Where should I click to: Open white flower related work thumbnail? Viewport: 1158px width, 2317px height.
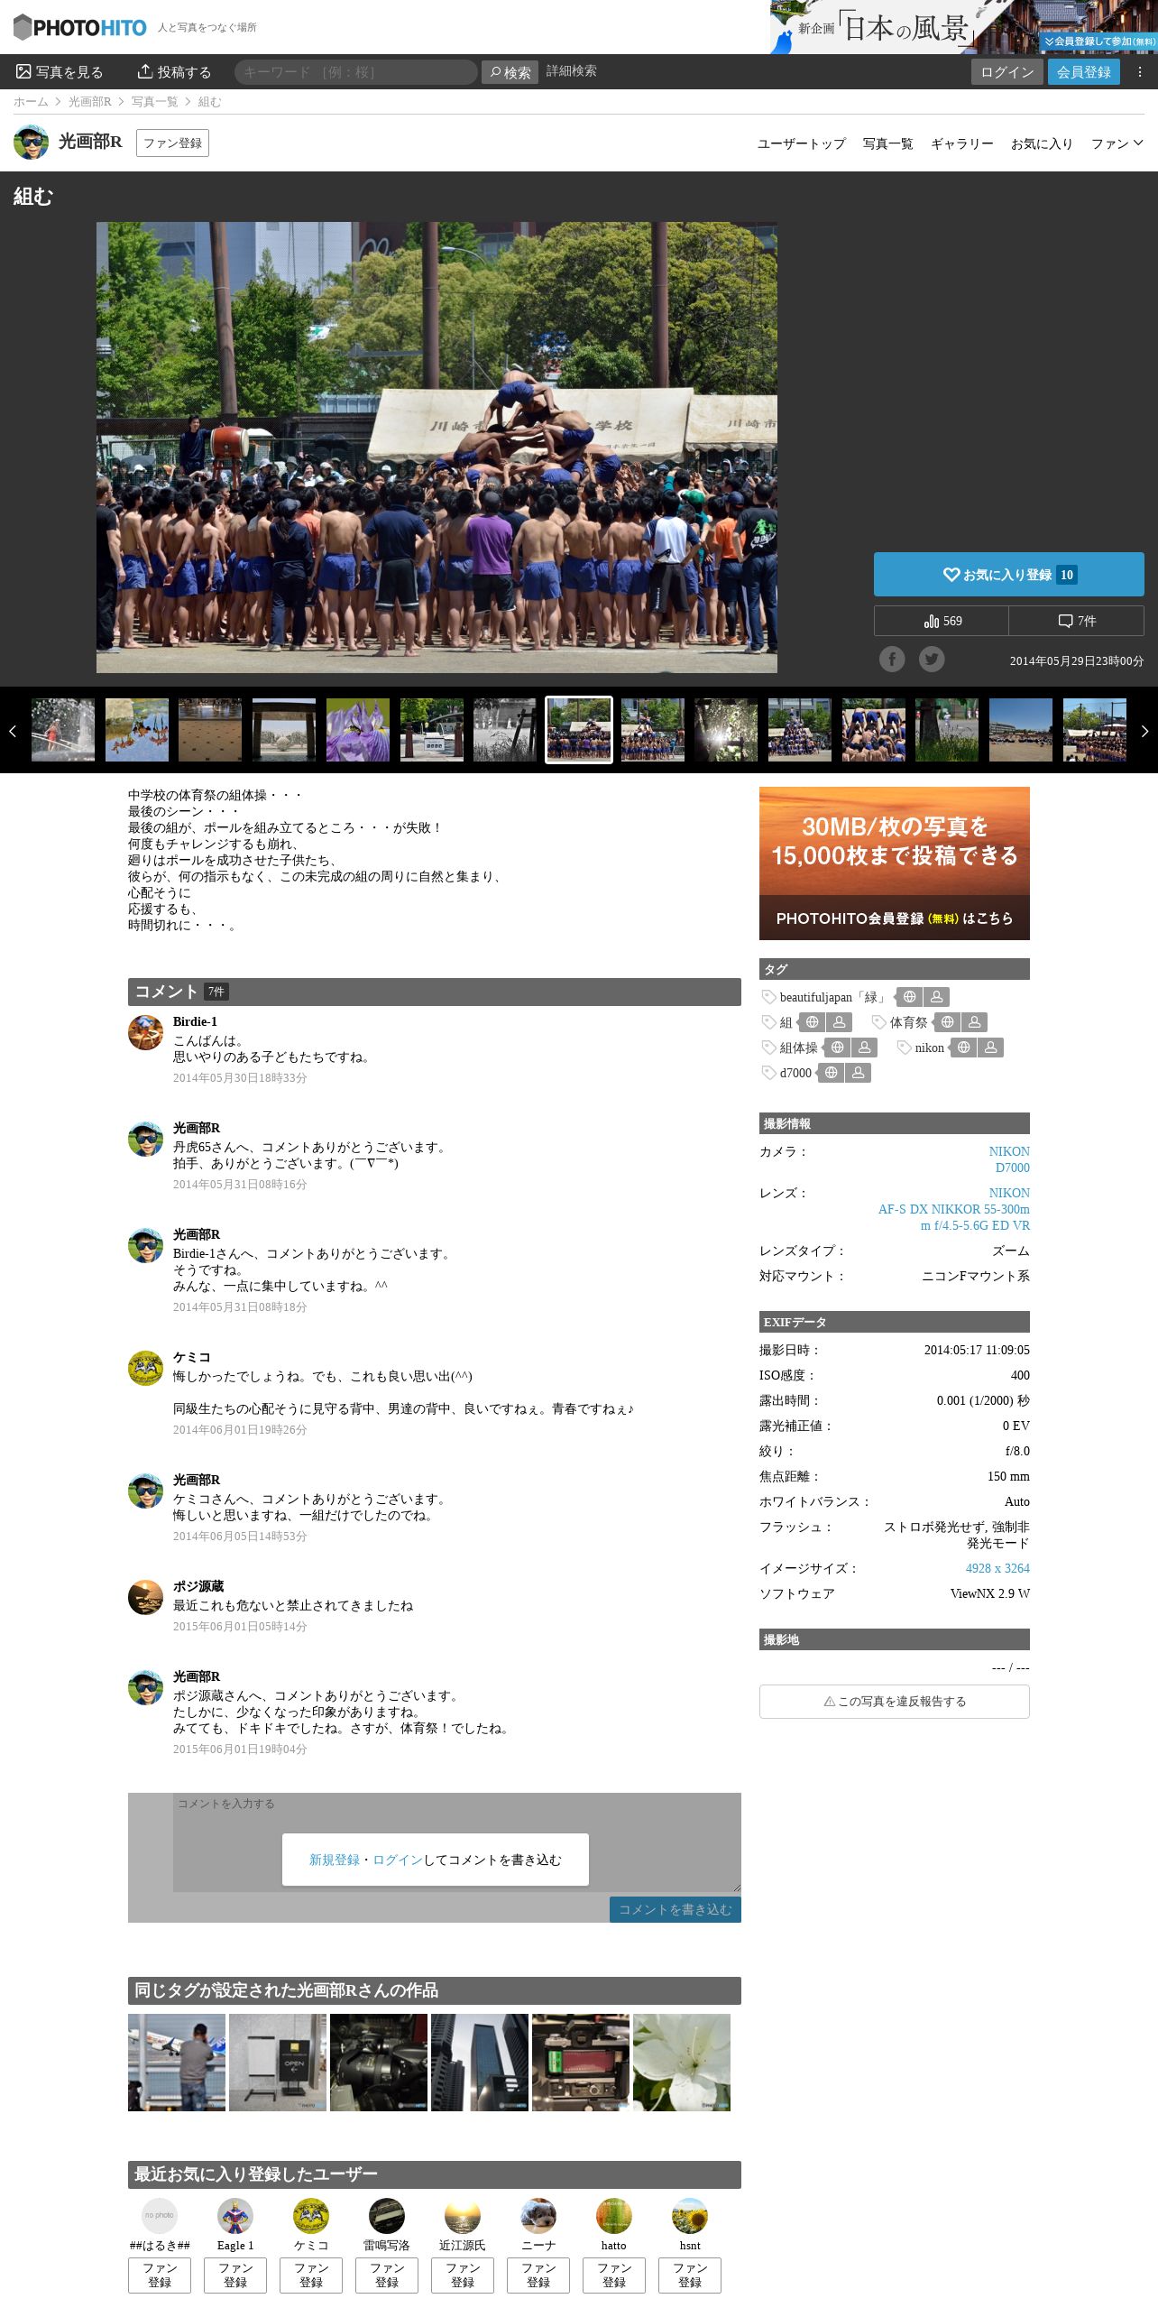[682, 2063]
